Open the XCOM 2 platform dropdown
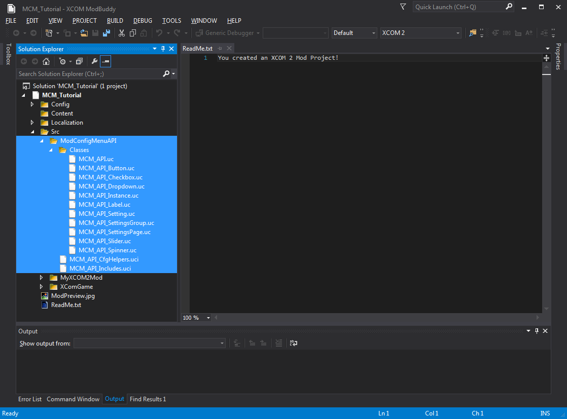Screen dimensions: 567x419 (421, 33)
